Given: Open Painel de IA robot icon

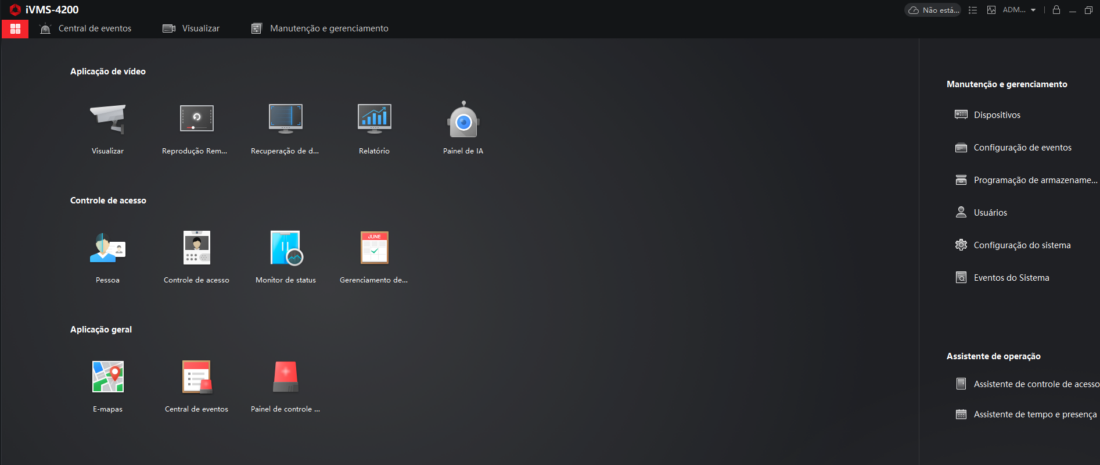Looking at the screenshot, I should [x=463, y=119].
